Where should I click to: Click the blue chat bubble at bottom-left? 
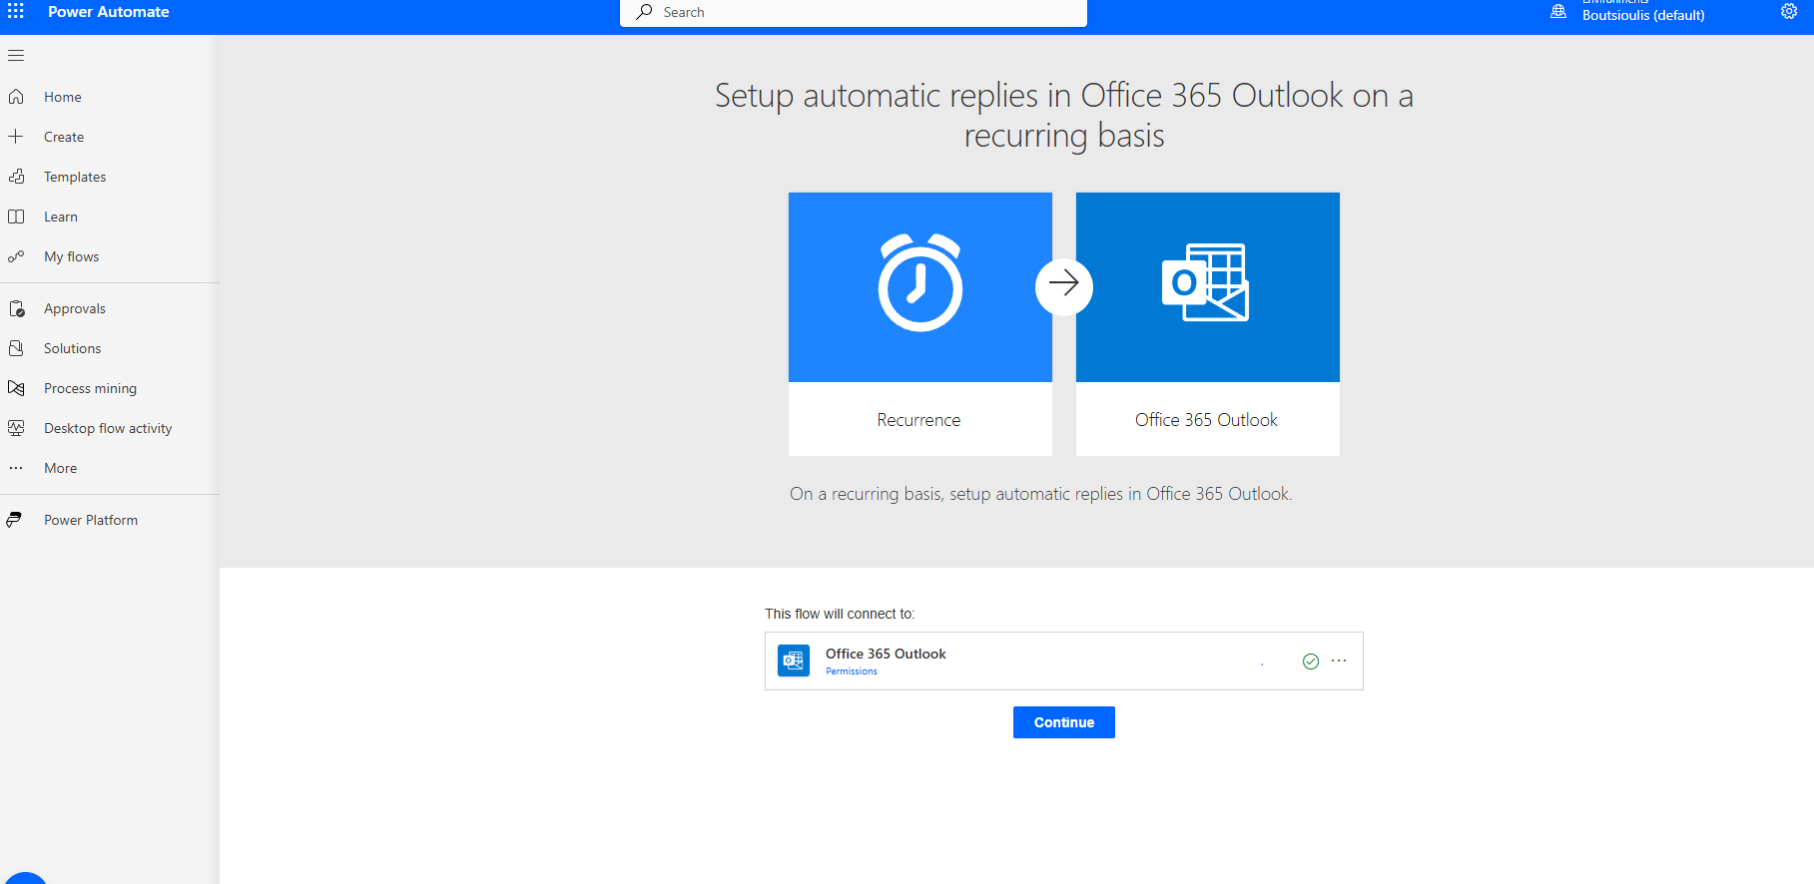click(x=25, y=878)
